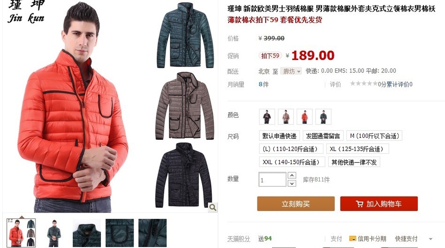Click the quantity input field
Image resolution: width=445 pixels, height=248 pixels.
(272, 180)
